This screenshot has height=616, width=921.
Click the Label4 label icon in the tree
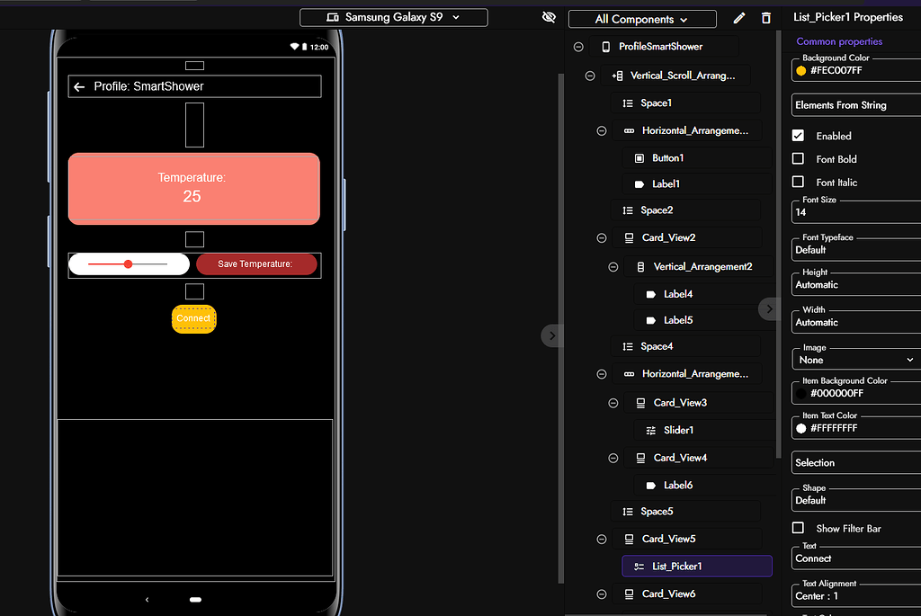coord(651,294)
